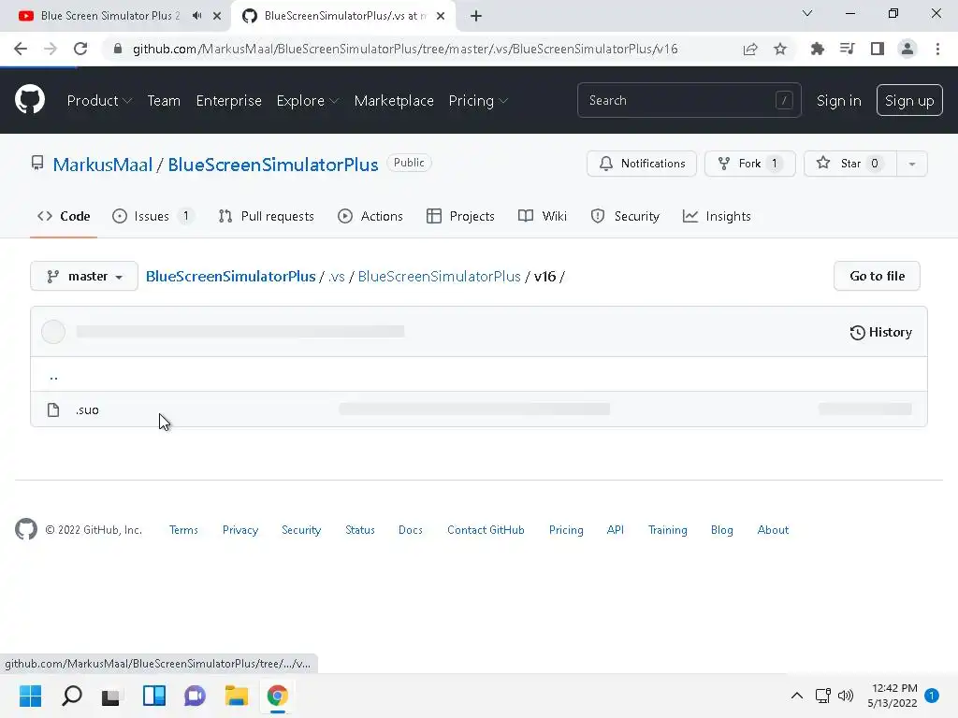Screen dimensions: 958x718
Task: Expand the Pricing menu
Action: coord(478,101)
